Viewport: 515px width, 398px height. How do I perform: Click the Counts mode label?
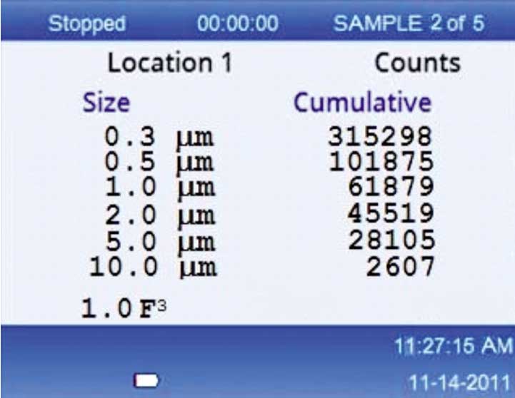pos(418,63)
